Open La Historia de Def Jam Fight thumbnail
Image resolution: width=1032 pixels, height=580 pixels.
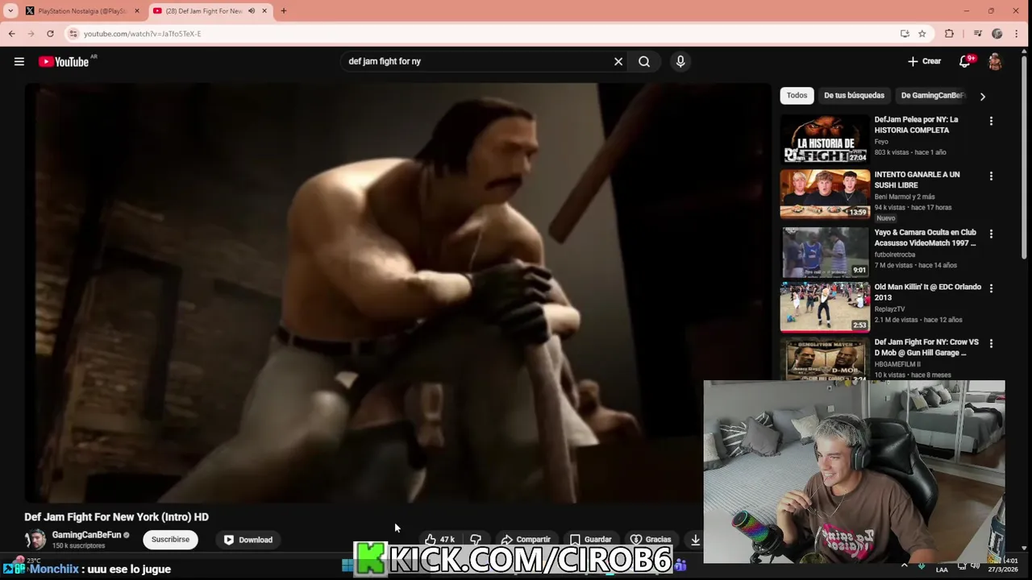coord(825,139)
